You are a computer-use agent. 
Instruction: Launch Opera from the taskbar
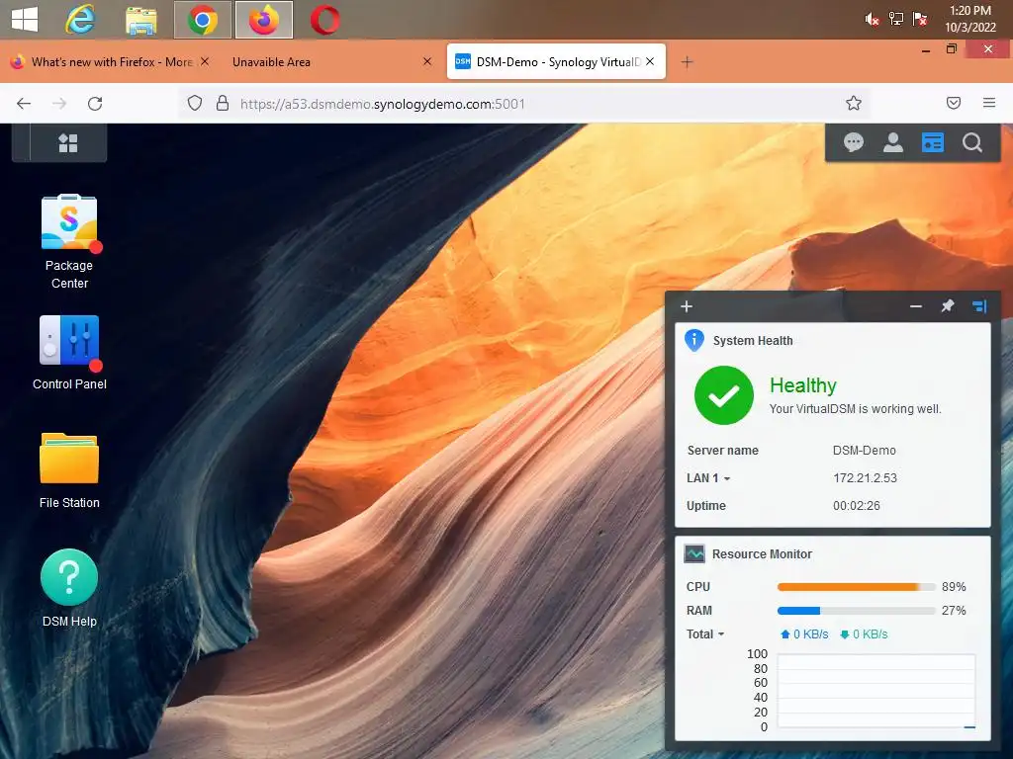coord(324,20)
